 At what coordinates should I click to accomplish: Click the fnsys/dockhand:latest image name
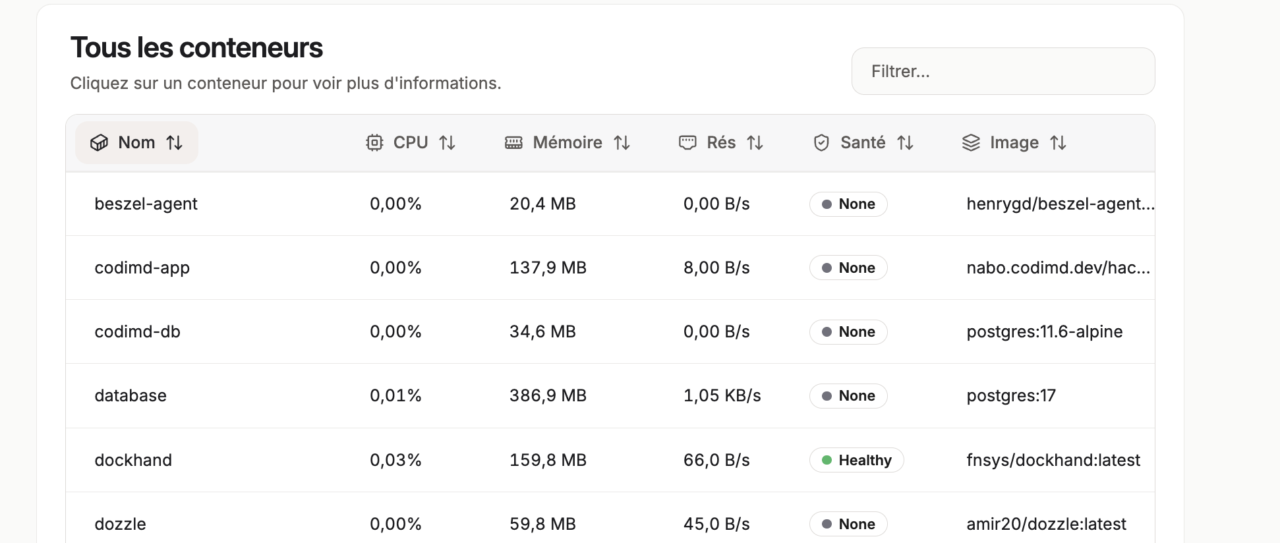(1053, 460)
